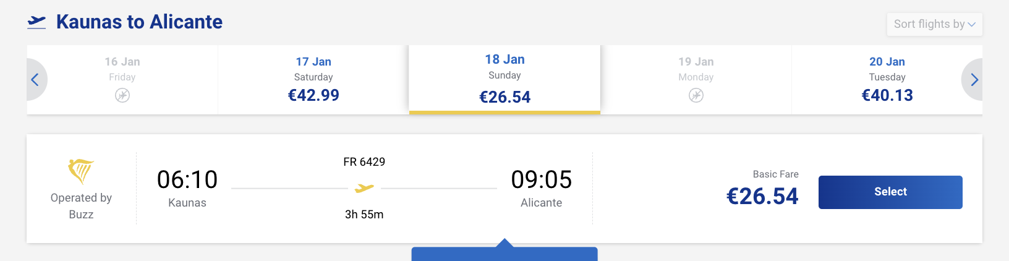Go to next dates with the right arrow
The width and height of the screenshot is (1009, 261).
pyautogui.click(x=974, y=80)
